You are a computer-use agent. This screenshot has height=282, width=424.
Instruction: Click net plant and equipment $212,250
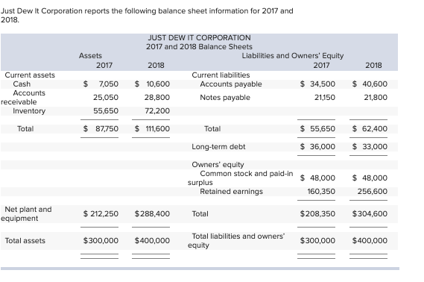coord(101,214)
